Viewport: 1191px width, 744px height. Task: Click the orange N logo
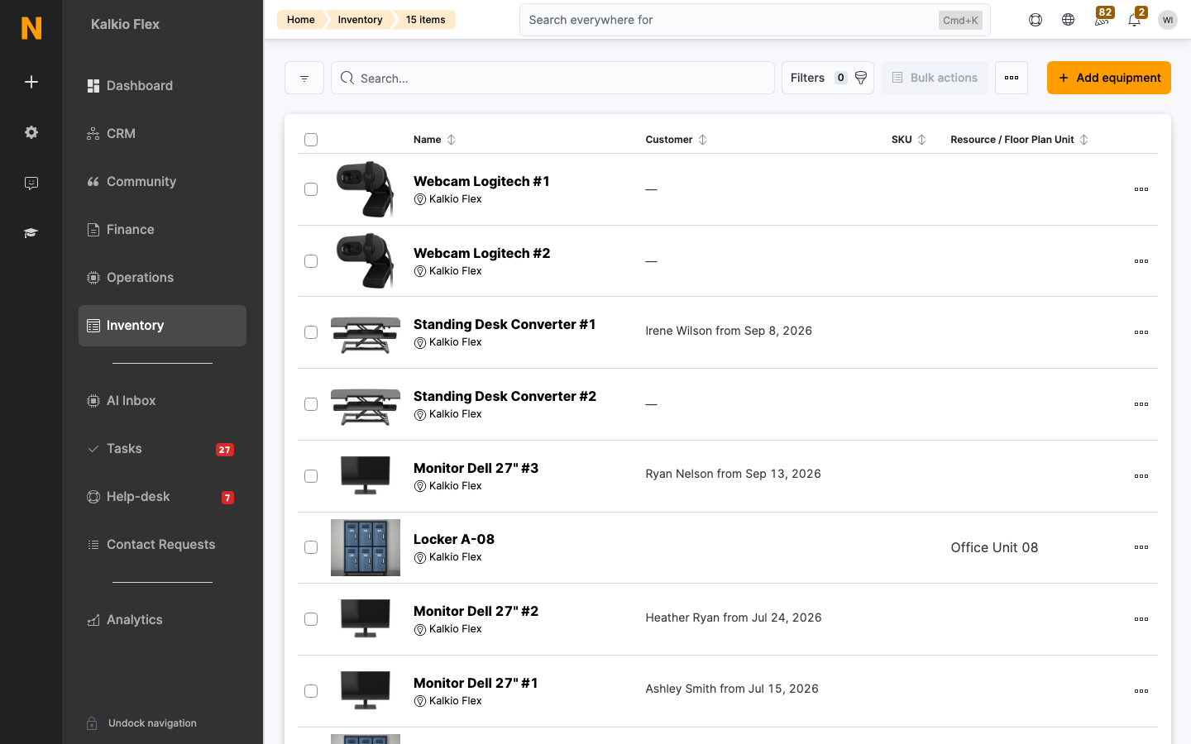(x=31, y=28)
